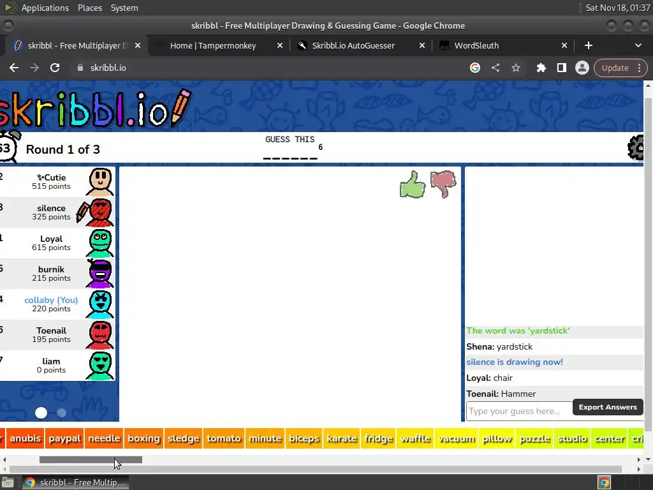This screenshot has height=490, width=653.
Task: Click Cutie's avatar in player list
Action: 100,182
